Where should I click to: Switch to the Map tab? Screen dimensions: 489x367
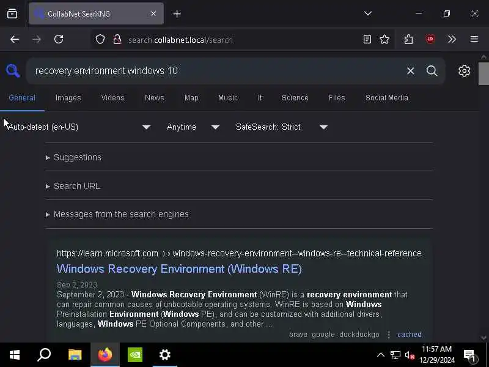pos(191,98)
